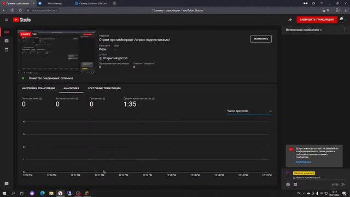Click the incognito glasses icon in title bar
The width and height of the screenshot is (350, 197).
[305, 3]
